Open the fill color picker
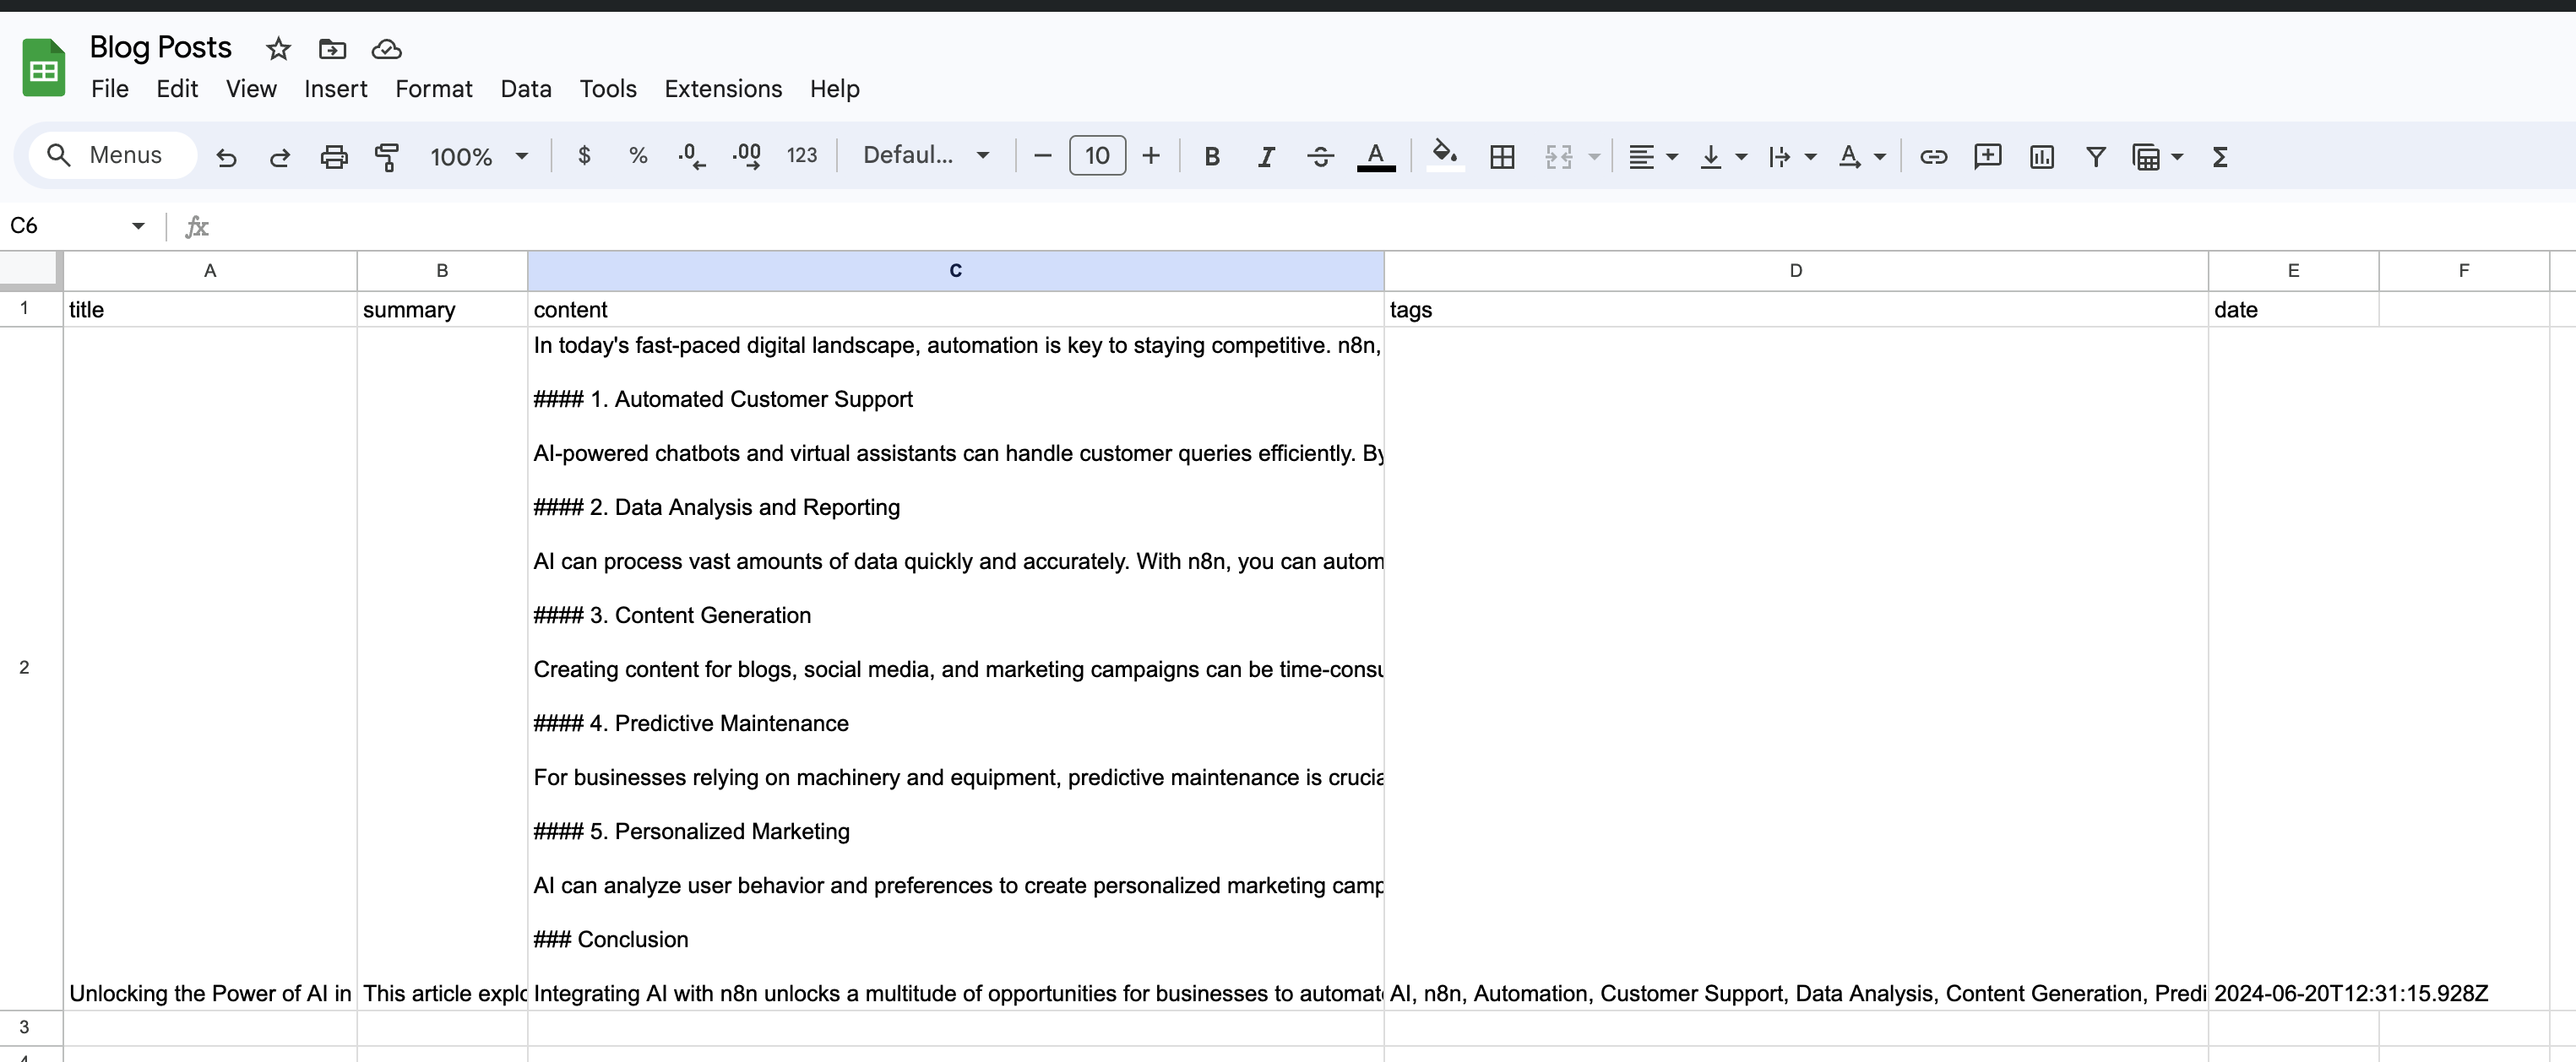 1444,155
